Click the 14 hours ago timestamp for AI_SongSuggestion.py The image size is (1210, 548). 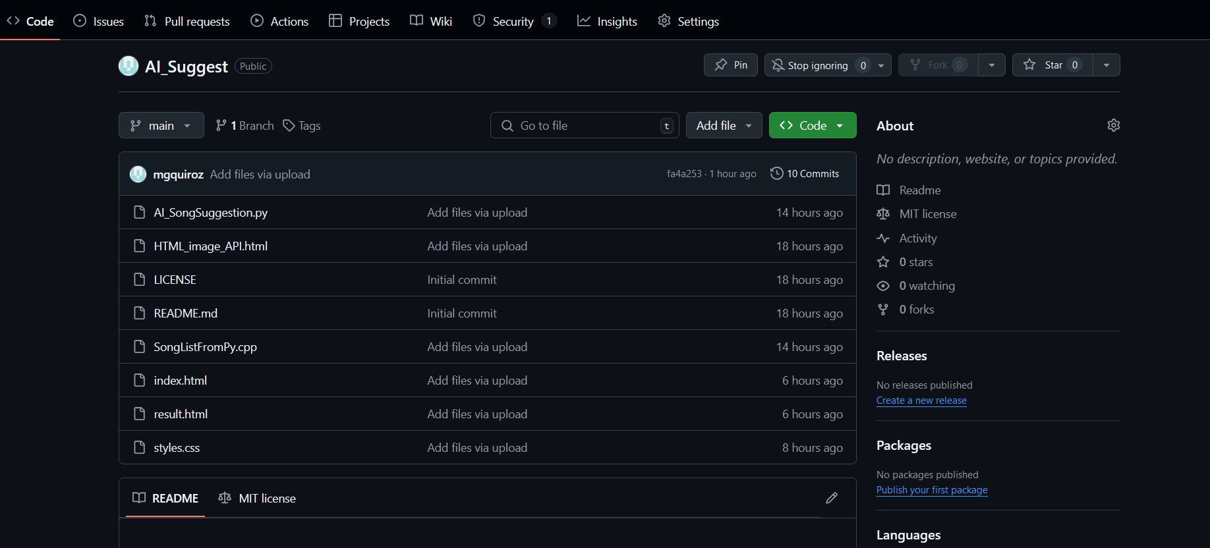pyautogui.click(x=809, y=213)
